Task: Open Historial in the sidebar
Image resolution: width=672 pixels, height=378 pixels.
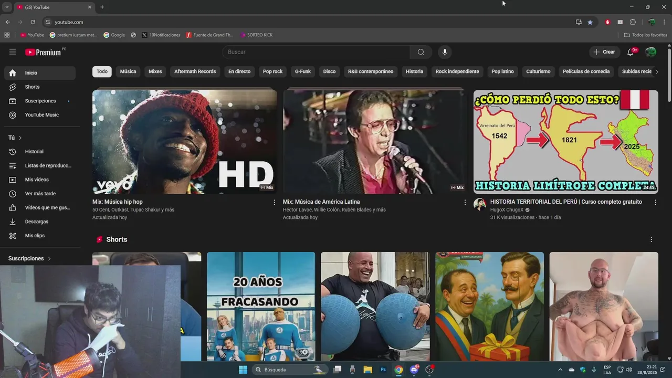Action: click(40, 152)
